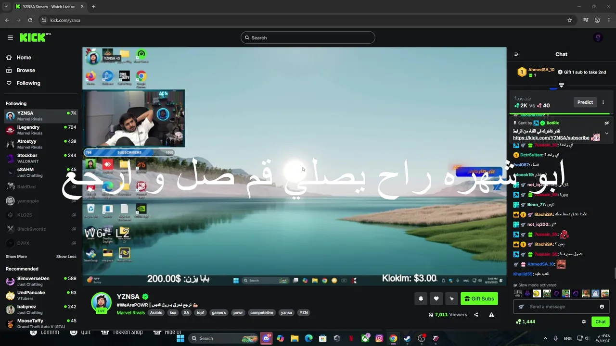Click the Windows Start button
616x346 pixels.
click(180, 338)
